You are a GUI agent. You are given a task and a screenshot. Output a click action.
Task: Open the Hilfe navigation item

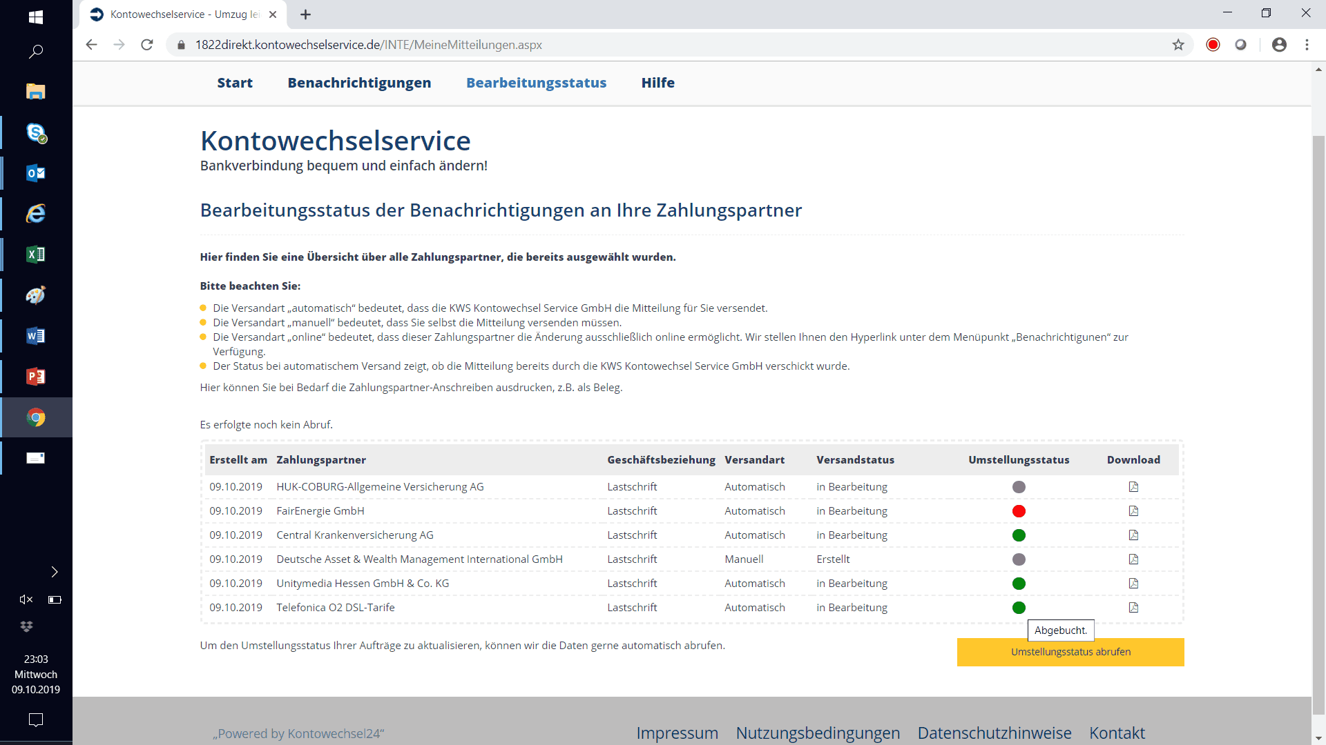tap(657, 83)
